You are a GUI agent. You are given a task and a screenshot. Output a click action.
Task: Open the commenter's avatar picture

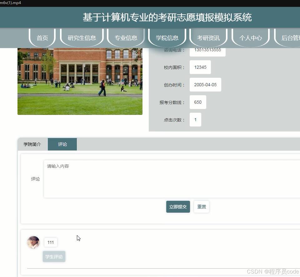click(x=33, y=243)
